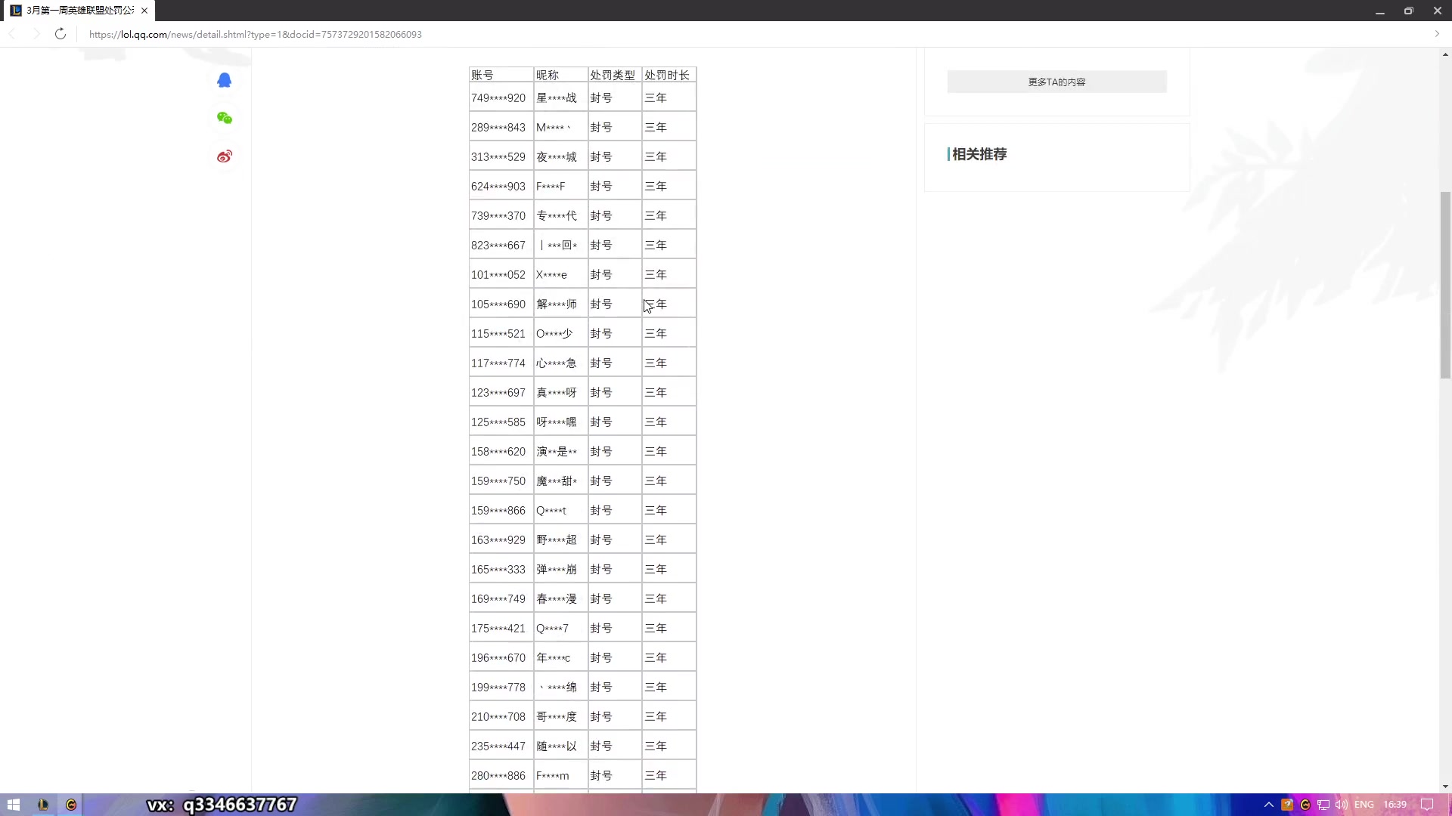This screenshot has width=1452, height=816.
Task: Refresh the current page
Action: pos(60,34)
